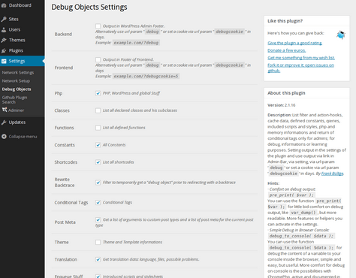Enable Theme and Template informations checkbox
356x278 pixels.
98,242
